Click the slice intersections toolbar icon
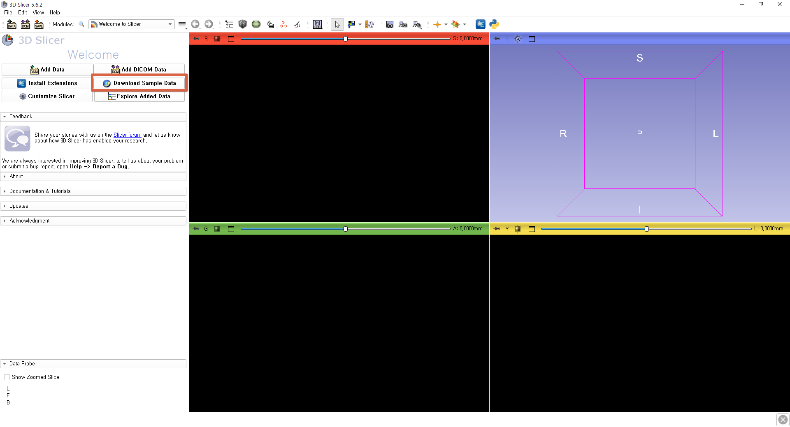 [455, 24]
